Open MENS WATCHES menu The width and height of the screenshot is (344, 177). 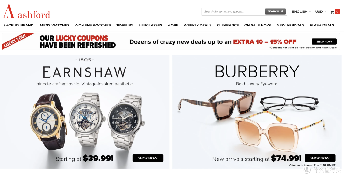point(55,25)
